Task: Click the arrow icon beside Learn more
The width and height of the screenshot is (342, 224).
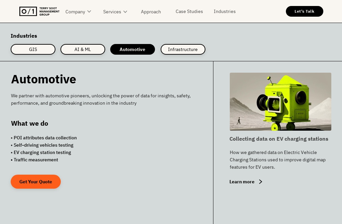Action: pos(261,182)
